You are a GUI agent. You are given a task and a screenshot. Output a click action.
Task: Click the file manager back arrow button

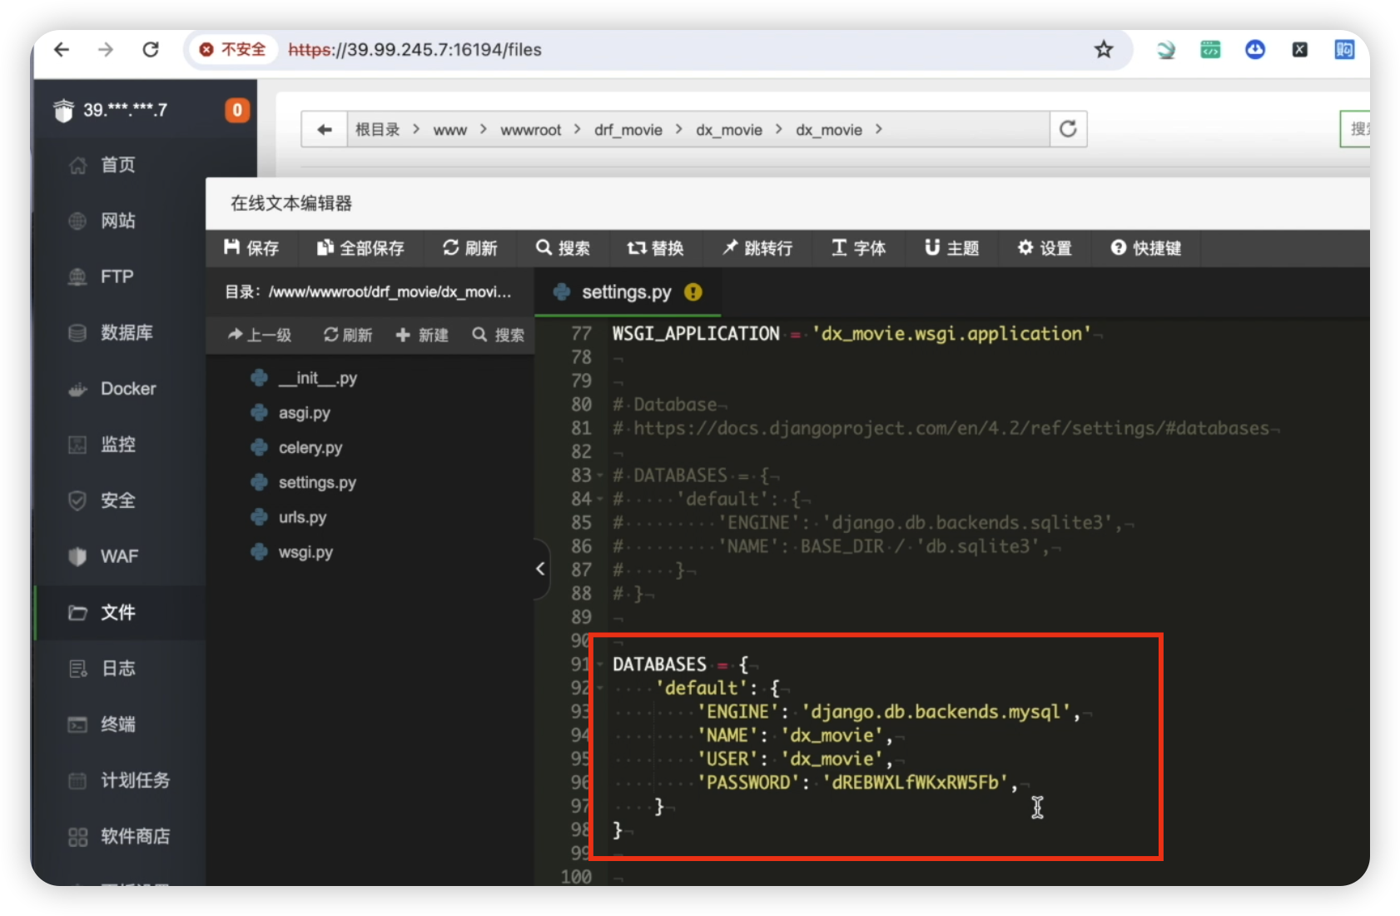(x=325, y=129)
